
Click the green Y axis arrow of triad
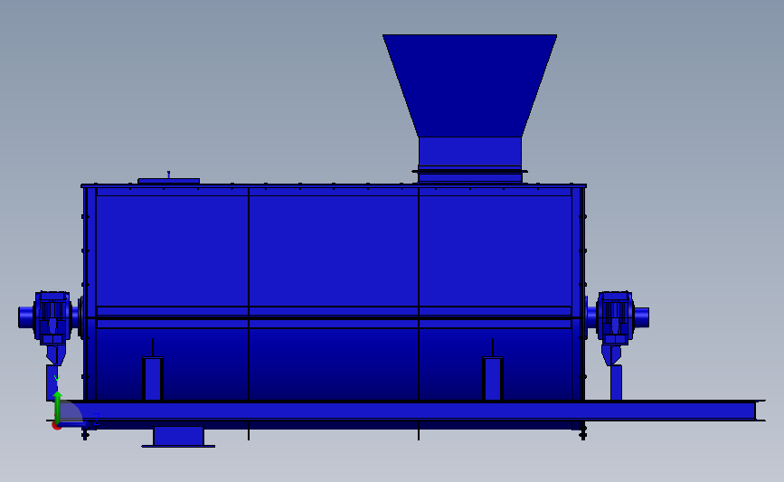pyautogui.click(x=58, y=406)
